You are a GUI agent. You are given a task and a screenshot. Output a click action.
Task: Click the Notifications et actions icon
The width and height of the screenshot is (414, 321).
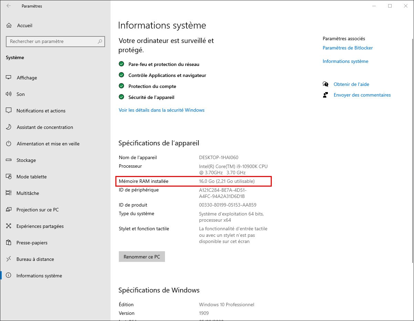click(x=9, y=111)
